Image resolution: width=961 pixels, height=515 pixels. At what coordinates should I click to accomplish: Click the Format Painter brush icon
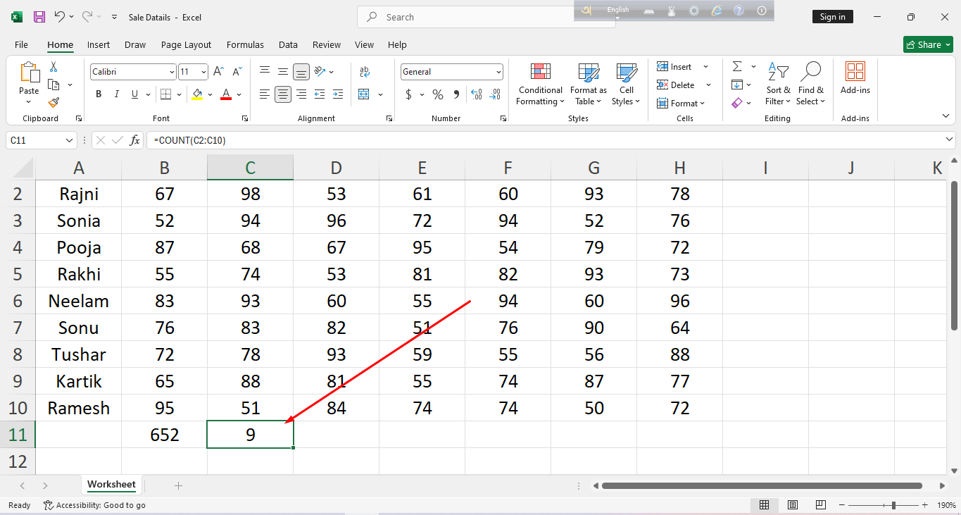pos(54,102)
